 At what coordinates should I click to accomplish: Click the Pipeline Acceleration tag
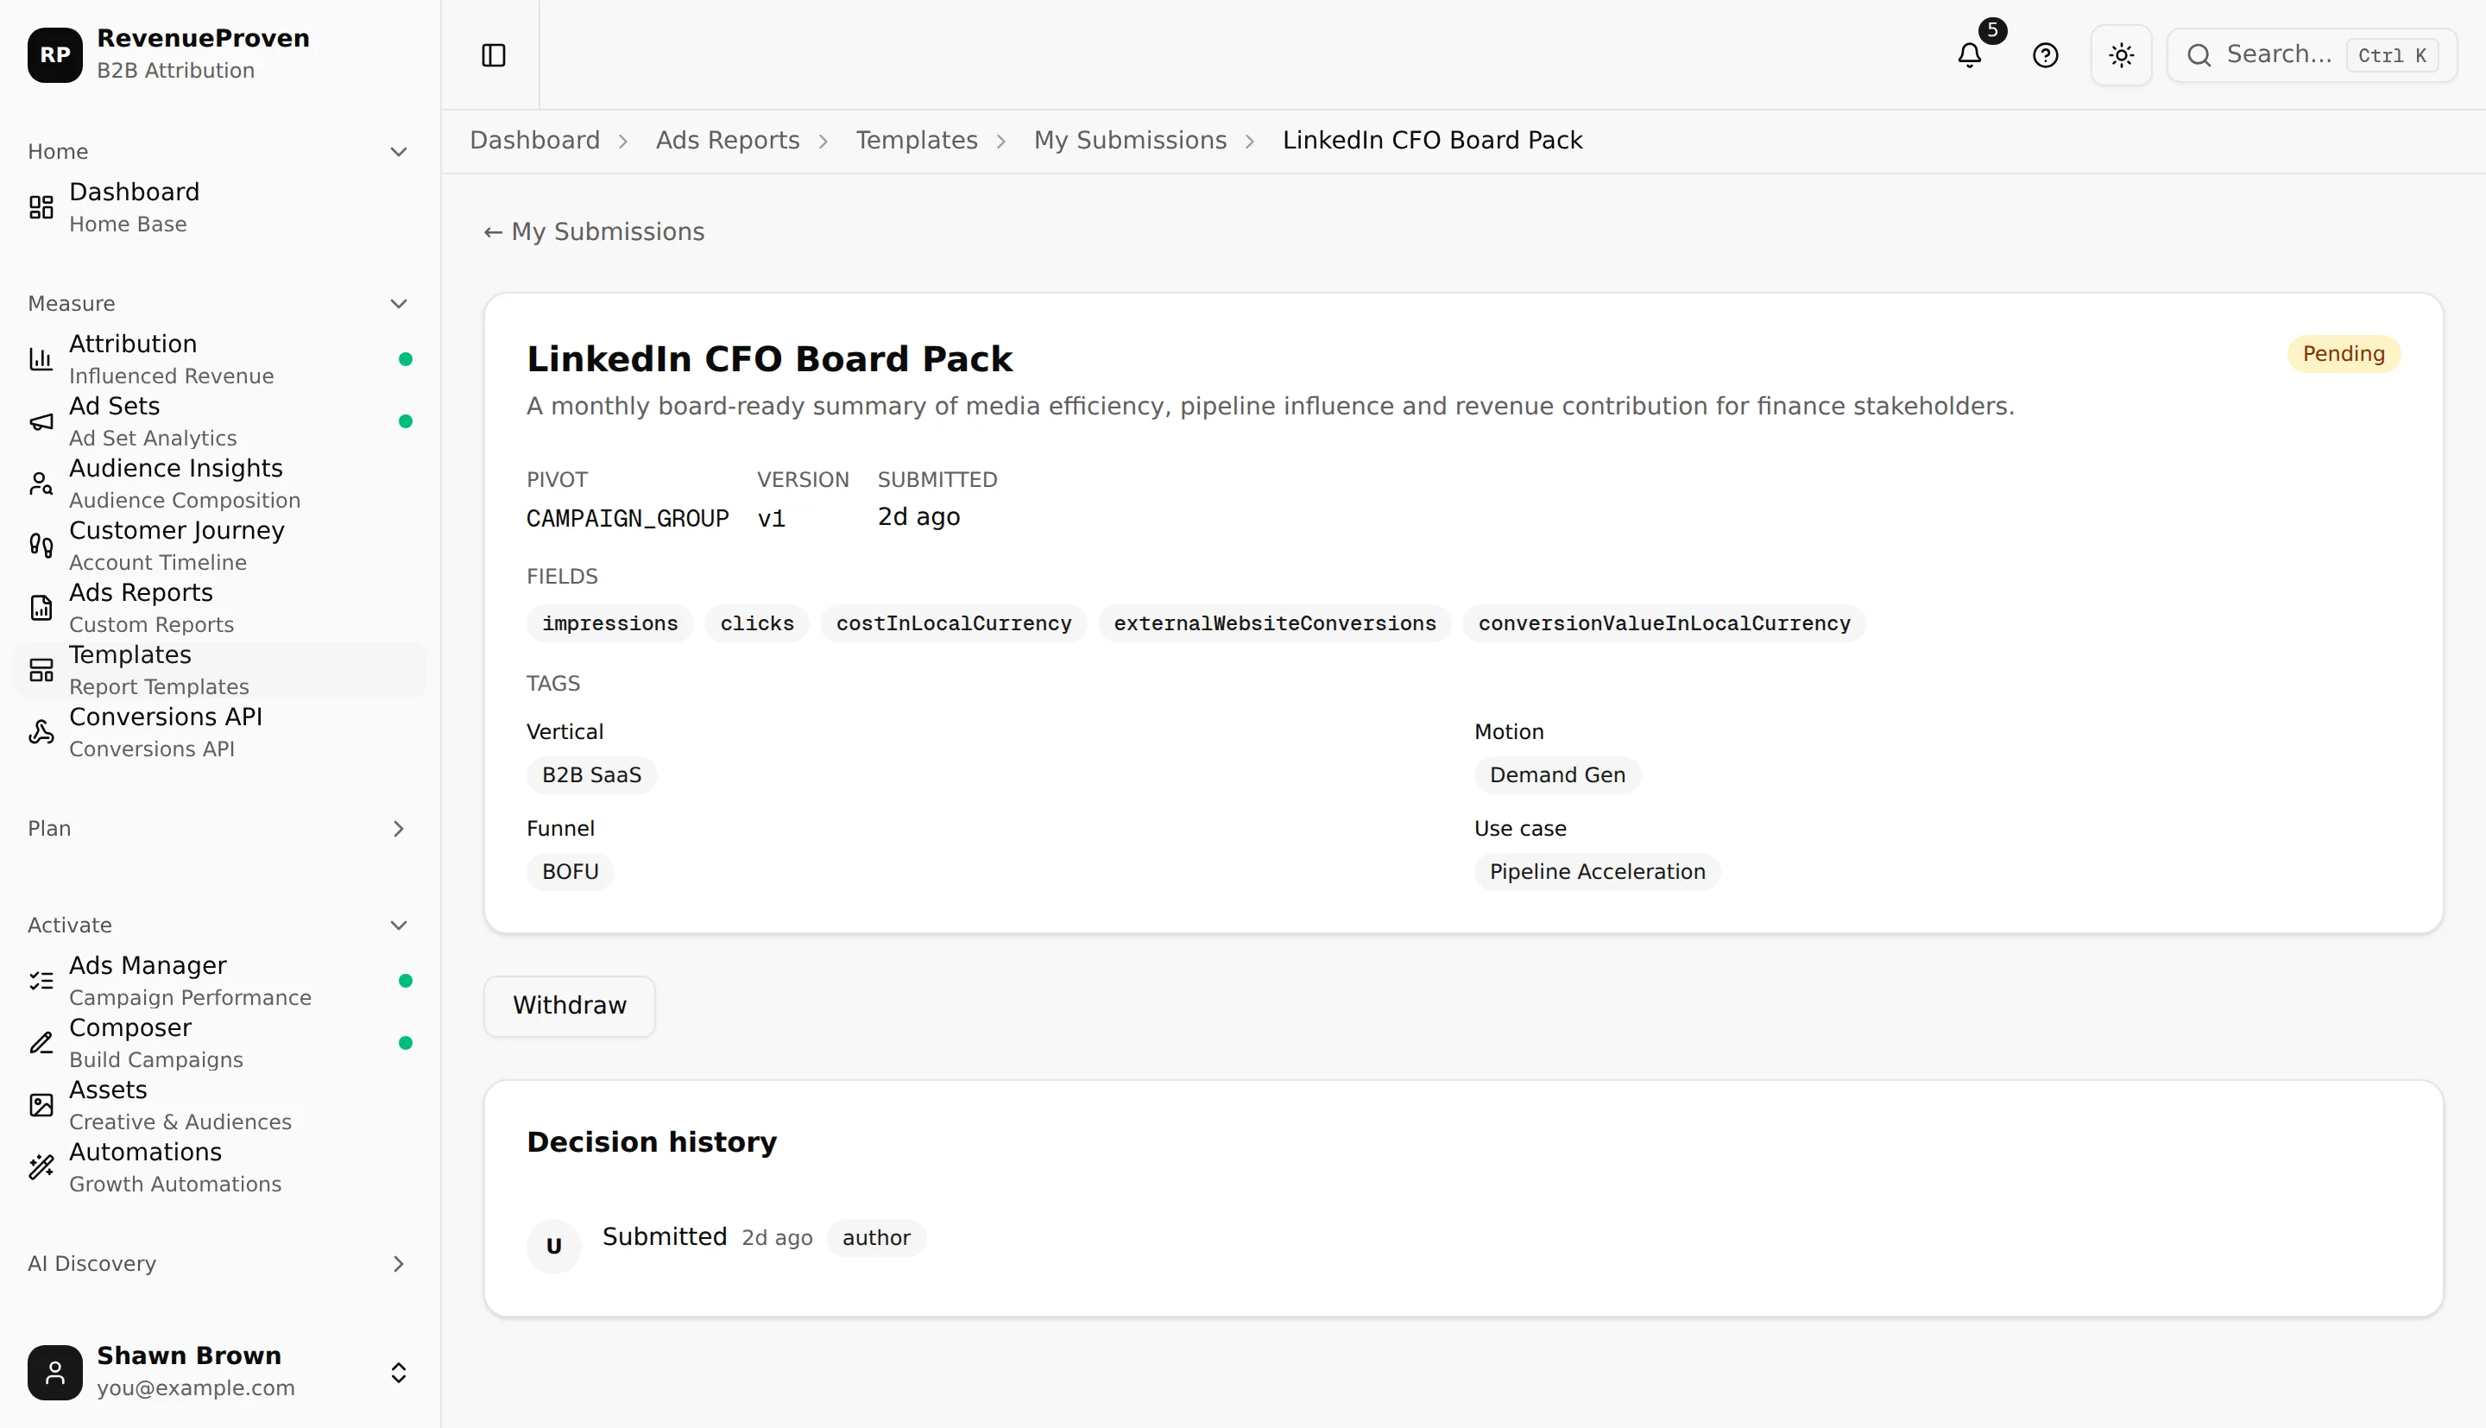tap(1597, 872)
